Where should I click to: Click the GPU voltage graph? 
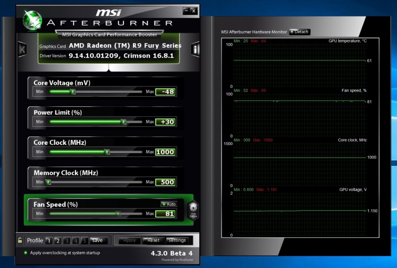coord(300,214)
